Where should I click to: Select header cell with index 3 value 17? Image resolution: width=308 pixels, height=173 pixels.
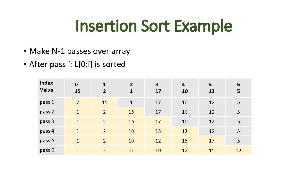(158, 88)
